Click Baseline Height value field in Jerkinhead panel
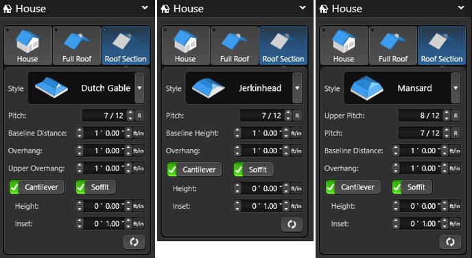The width and height of the screenshot is (472, 258). point(262,133)
